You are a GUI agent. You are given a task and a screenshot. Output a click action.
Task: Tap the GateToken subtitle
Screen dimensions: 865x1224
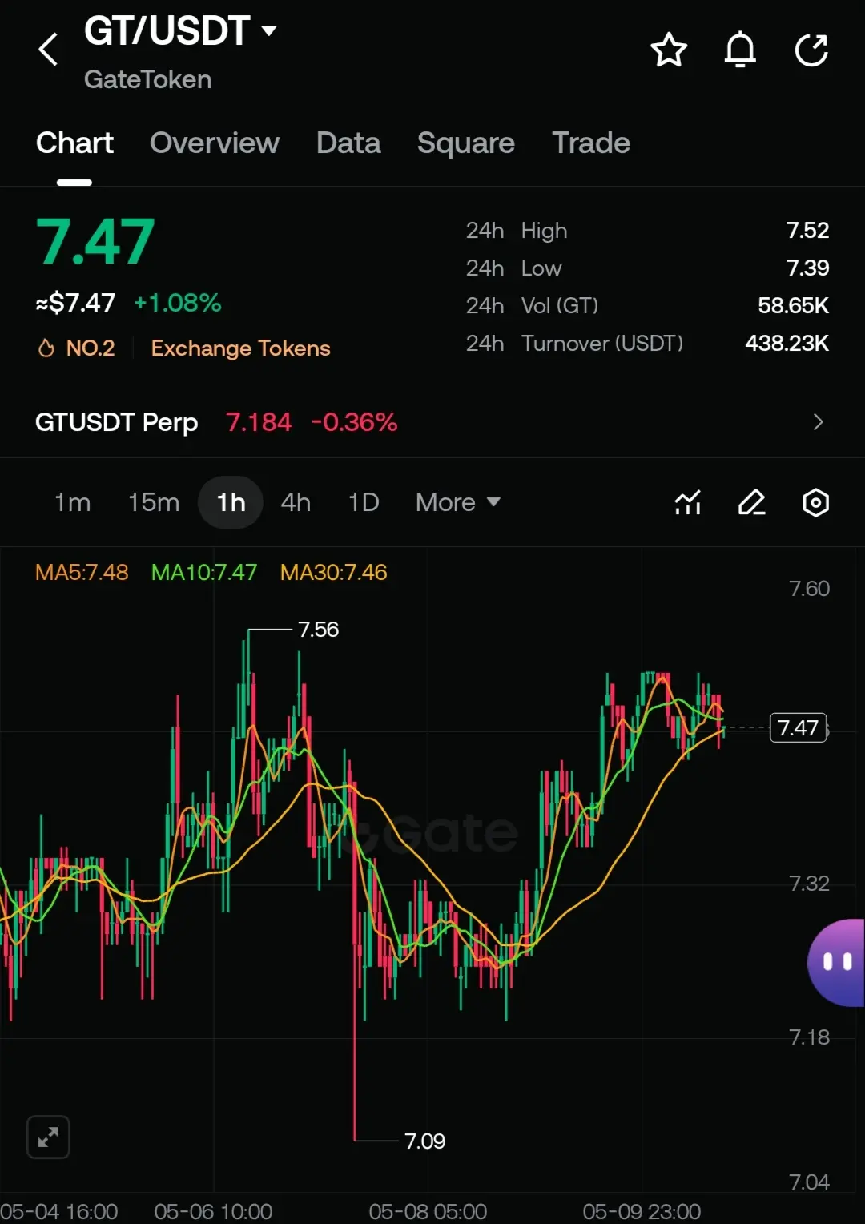click(148, 79)
